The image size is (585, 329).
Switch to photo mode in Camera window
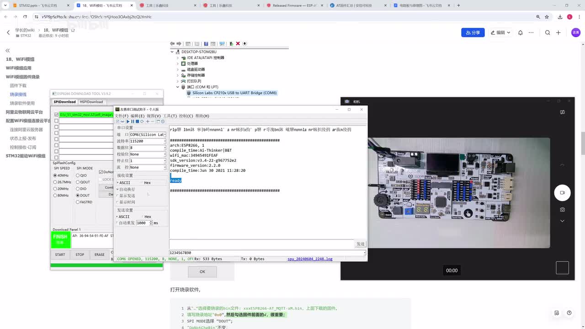(562, 209)
